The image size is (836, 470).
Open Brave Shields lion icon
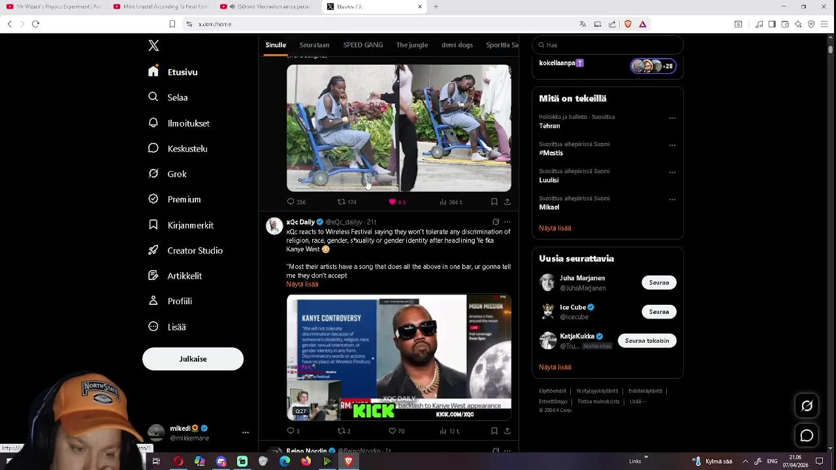click(628, 24)
